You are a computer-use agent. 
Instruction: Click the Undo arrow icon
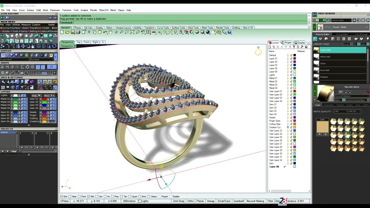point(105,32)
